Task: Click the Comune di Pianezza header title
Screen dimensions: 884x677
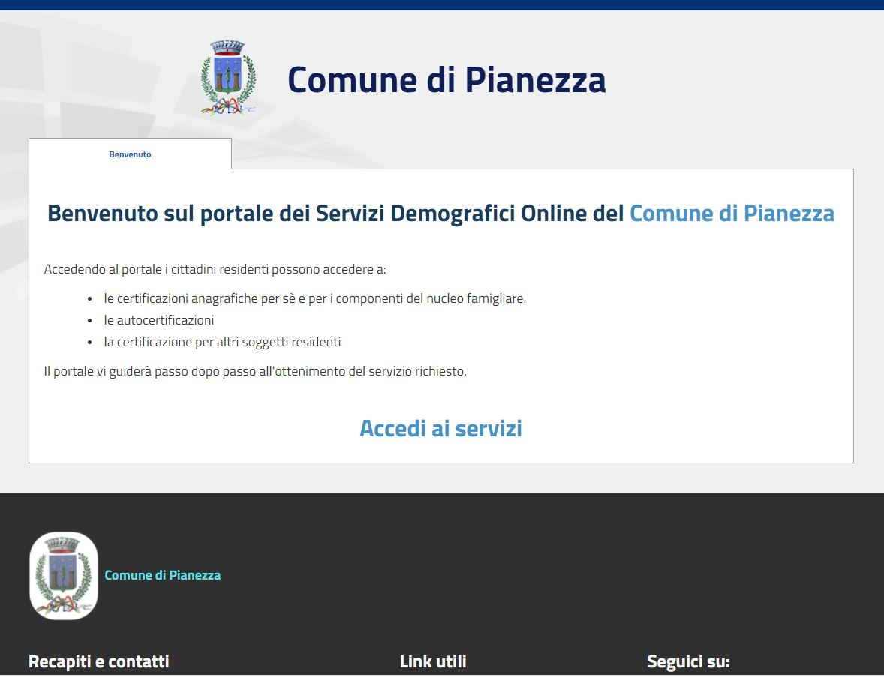Action: click(447, 79)
